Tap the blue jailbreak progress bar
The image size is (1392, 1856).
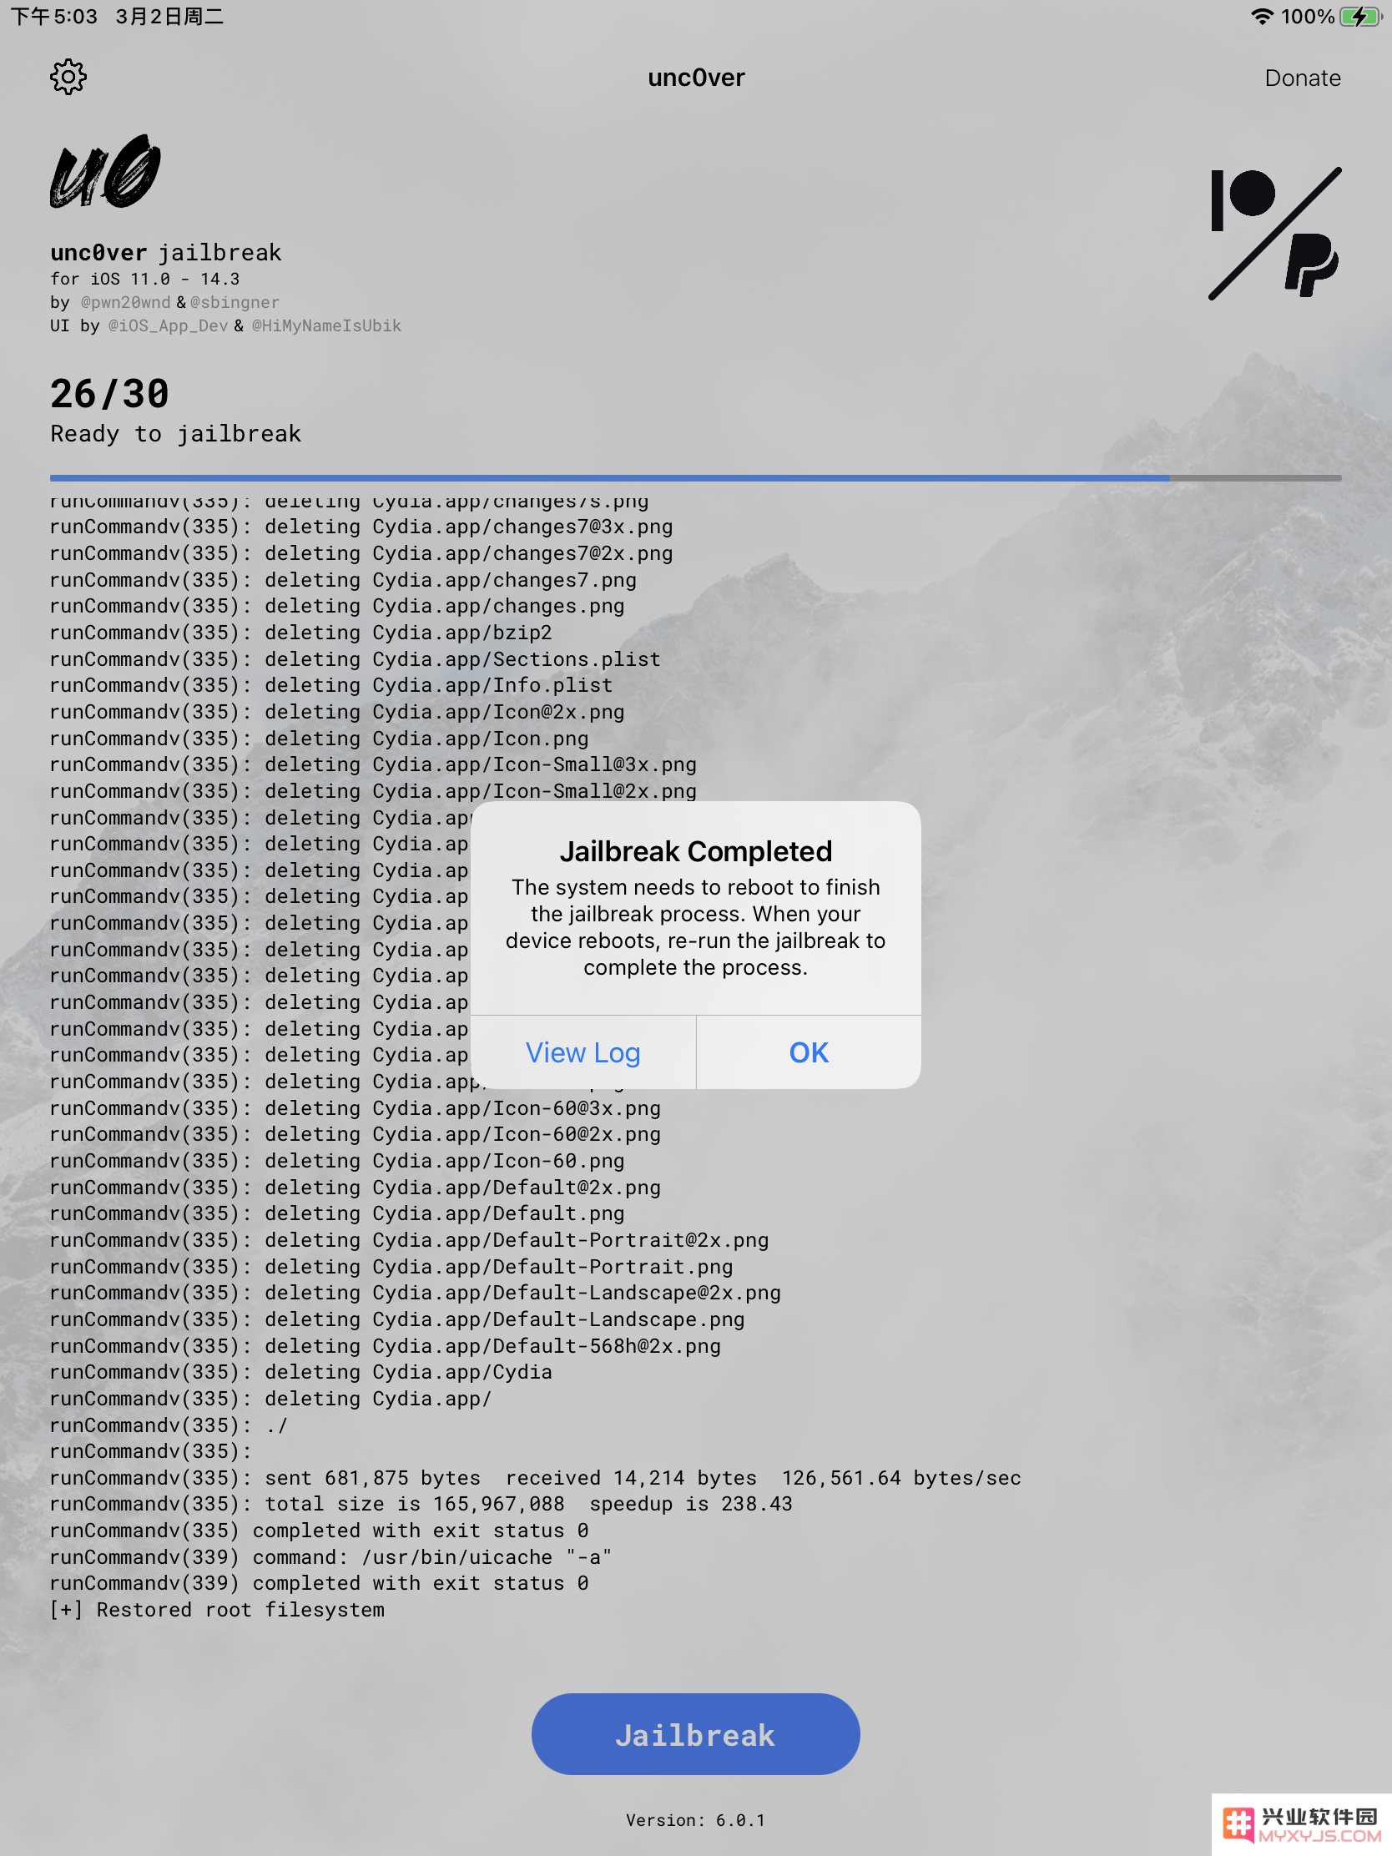coord(695,477)
